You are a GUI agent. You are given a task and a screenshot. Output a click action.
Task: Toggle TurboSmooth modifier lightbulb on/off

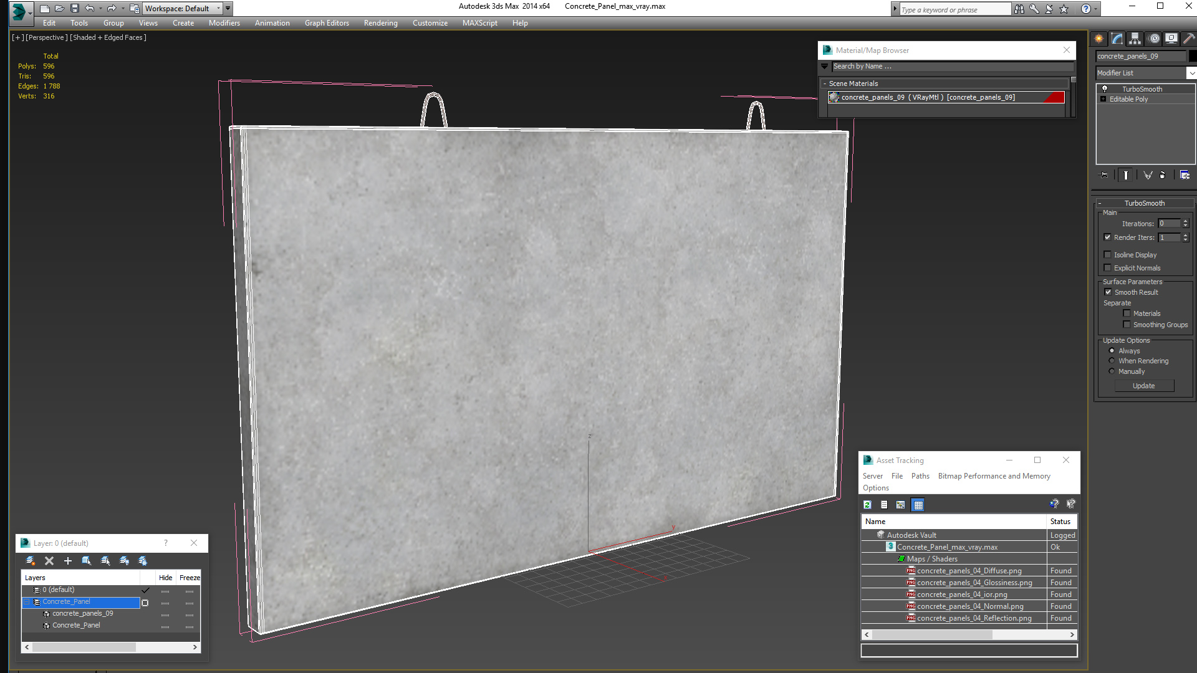click(x=1105, y=89)
